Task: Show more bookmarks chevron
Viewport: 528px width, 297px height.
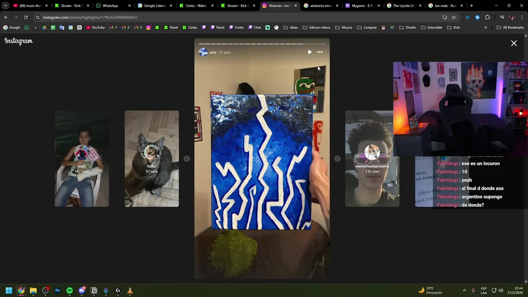Action: point(486,28)
